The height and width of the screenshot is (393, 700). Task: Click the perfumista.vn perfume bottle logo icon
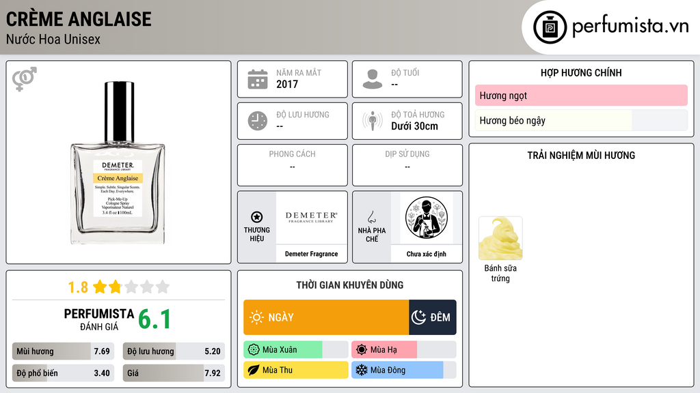[x=550, y=27]
